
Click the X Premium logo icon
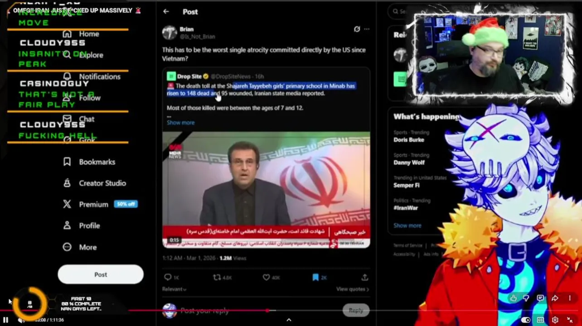coord(67,205)
